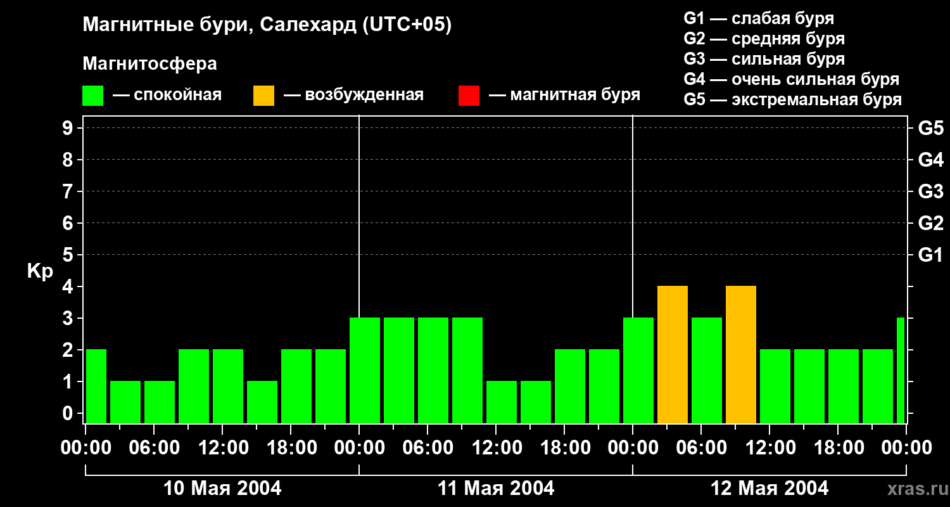The width and height of the screenshot is (950, 507).
Task: Click the chart title 'Магнитные бури, Салехард (UTC+05)'
Action: click(x=267, y=26)
